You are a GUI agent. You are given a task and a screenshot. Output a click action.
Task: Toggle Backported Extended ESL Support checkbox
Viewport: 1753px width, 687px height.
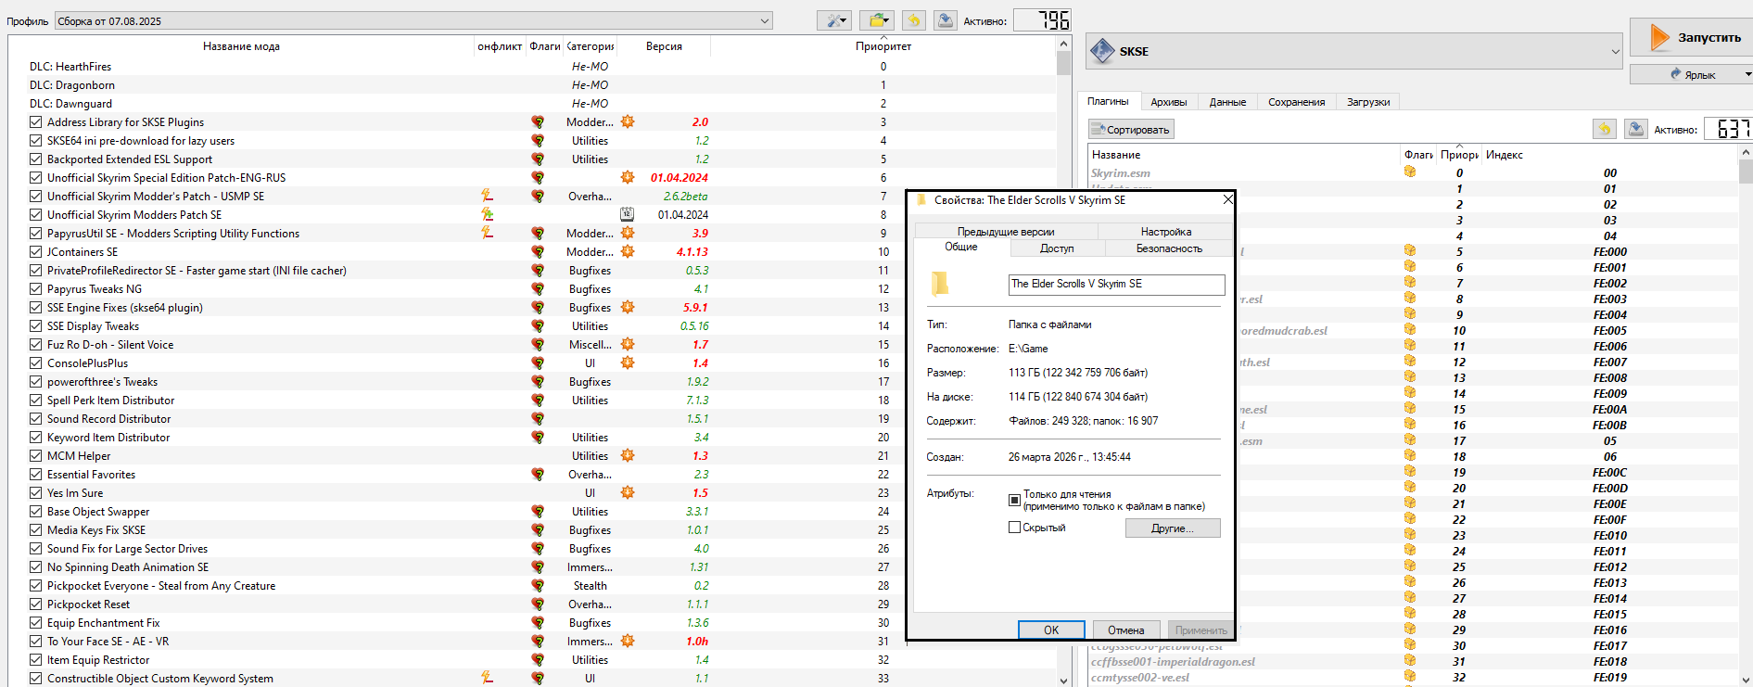35,159
